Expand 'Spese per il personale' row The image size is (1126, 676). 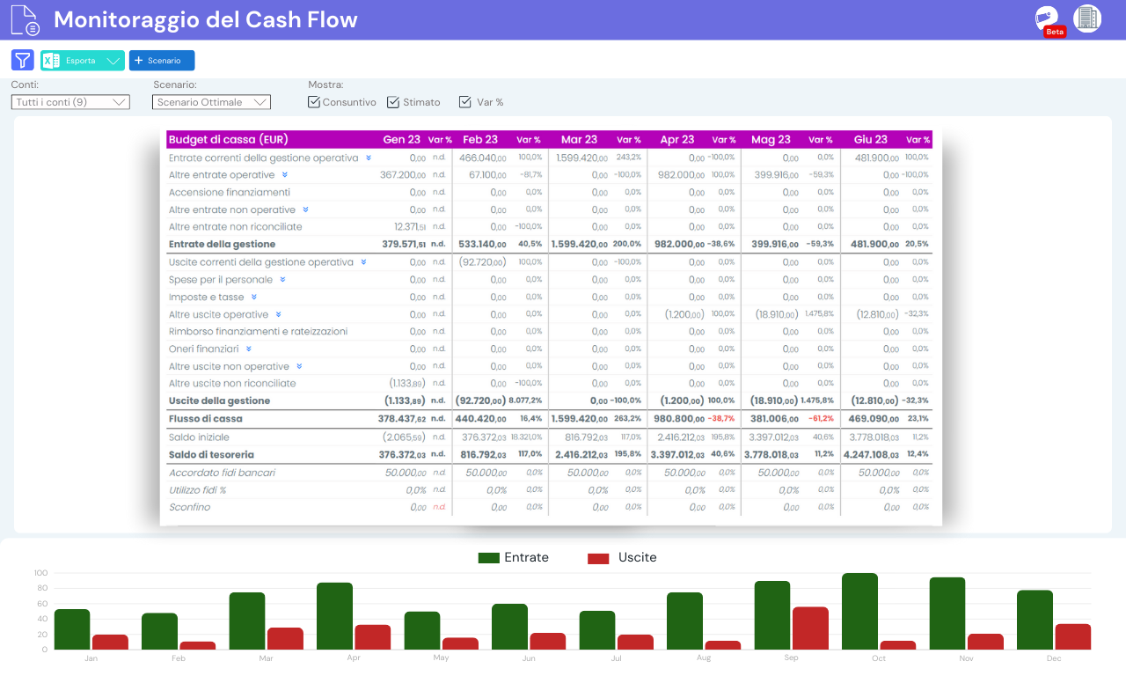point(282,280)
